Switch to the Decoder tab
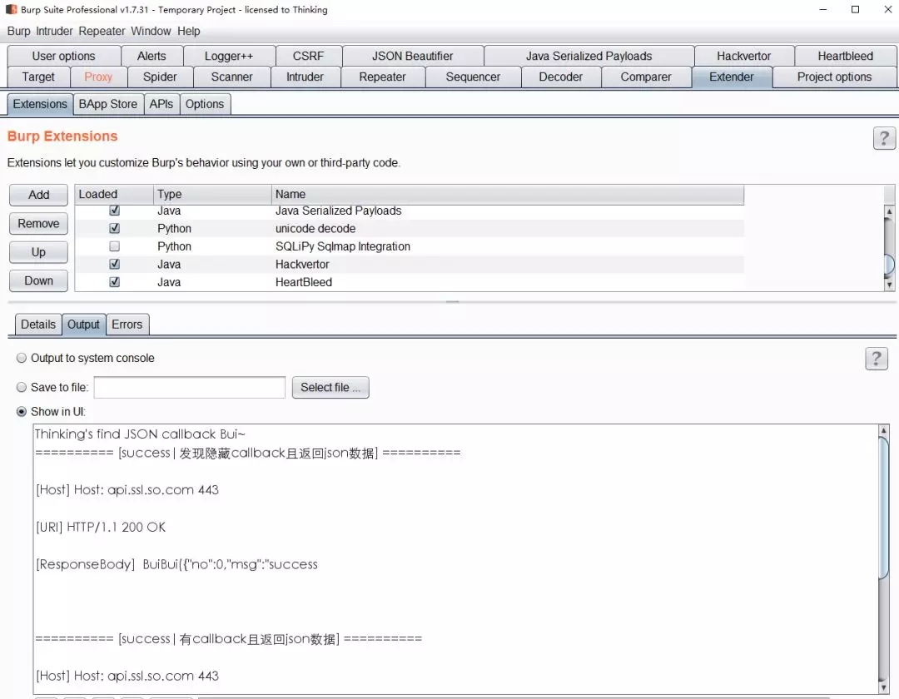 (561, 77)
